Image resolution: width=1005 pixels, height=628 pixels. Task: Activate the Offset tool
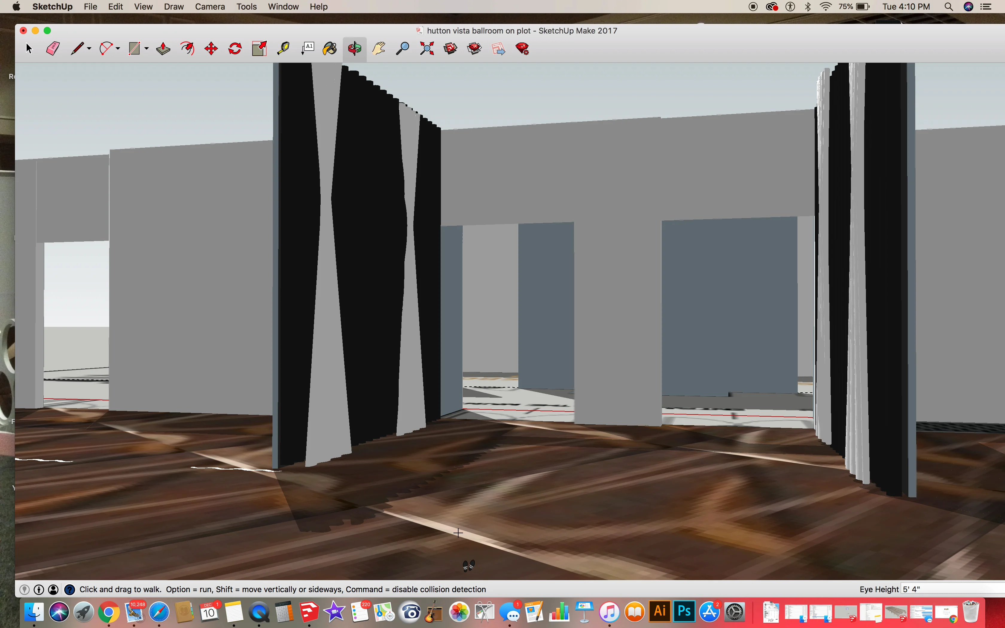click(187, 49)
